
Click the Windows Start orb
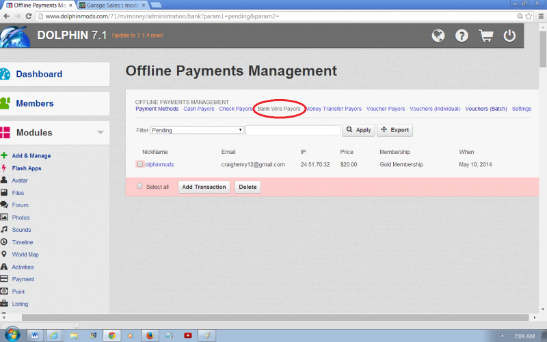(12, 334)
